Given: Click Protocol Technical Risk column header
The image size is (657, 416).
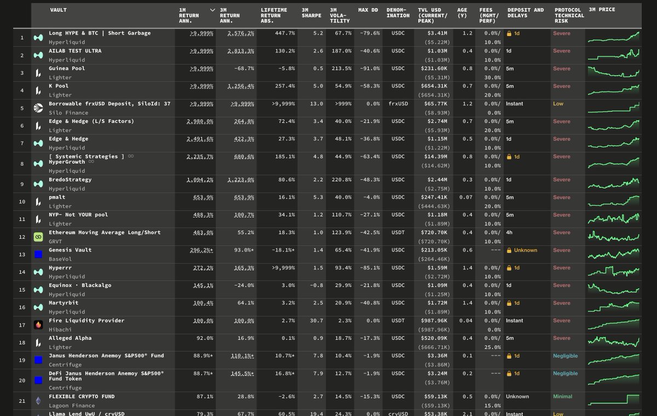Looking at the screenshot, I should [x=569, y=15].
